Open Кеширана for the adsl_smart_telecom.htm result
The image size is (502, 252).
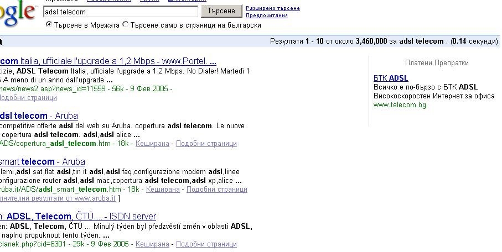pyautogui.click(x=163, y=190)
